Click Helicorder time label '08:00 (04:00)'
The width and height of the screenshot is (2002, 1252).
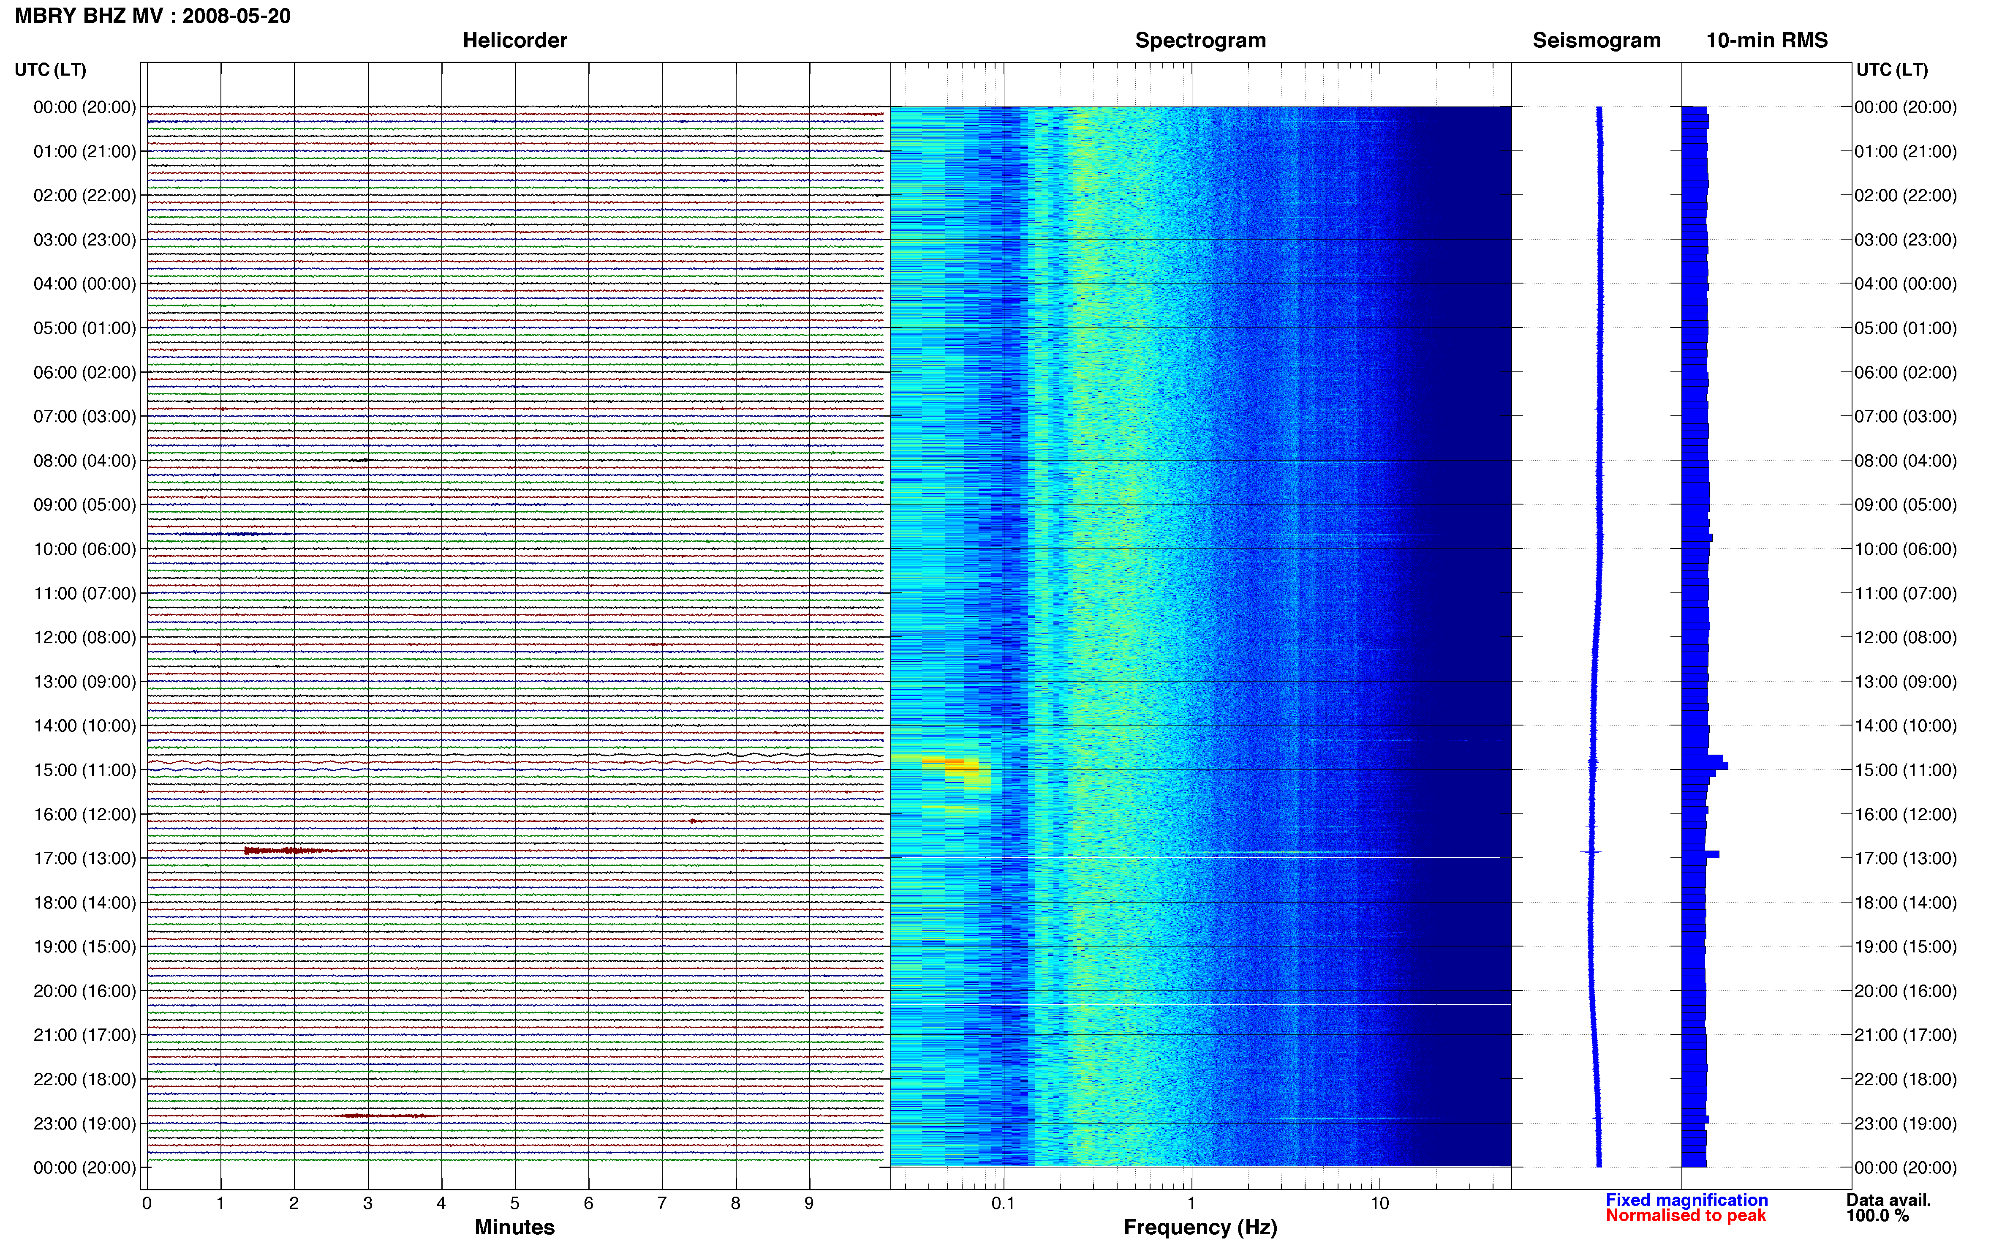tap(84, 461)
